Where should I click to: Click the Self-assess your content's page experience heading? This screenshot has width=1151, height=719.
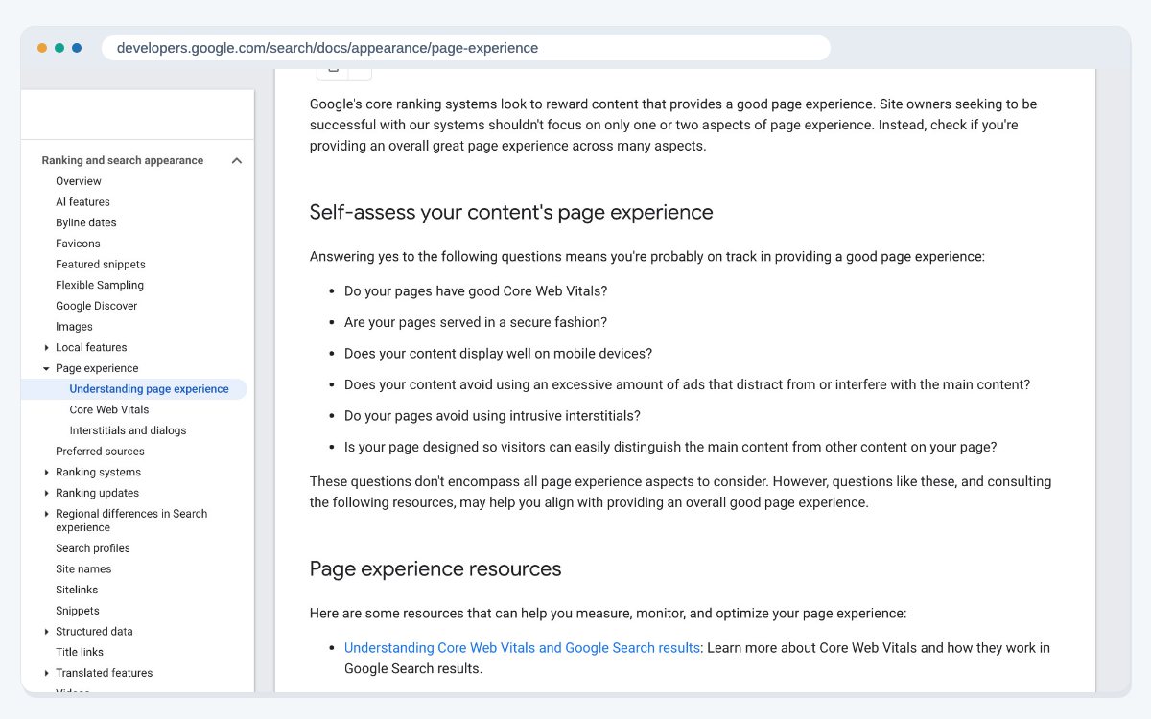(x=511, y=212)
